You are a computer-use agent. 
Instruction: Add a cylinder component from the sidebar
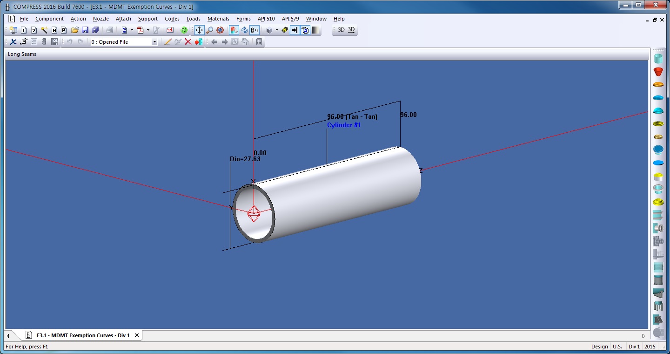point(658,59)
